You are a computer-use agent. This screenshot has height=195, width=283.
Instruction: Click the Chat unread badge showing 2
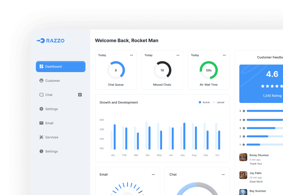pos(80,95)
